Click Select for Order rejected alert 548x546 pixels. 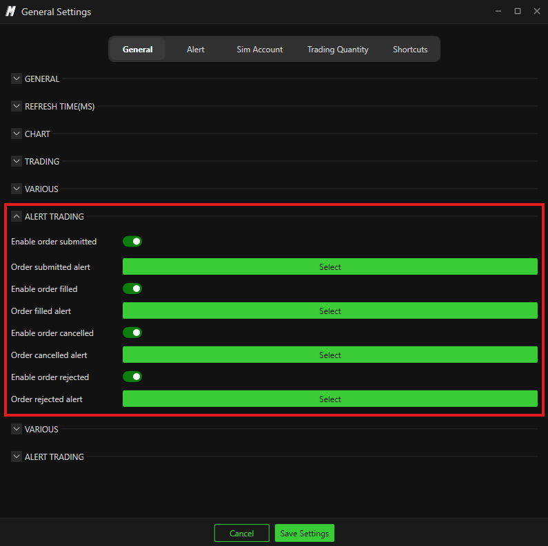[x=330, y=399]
